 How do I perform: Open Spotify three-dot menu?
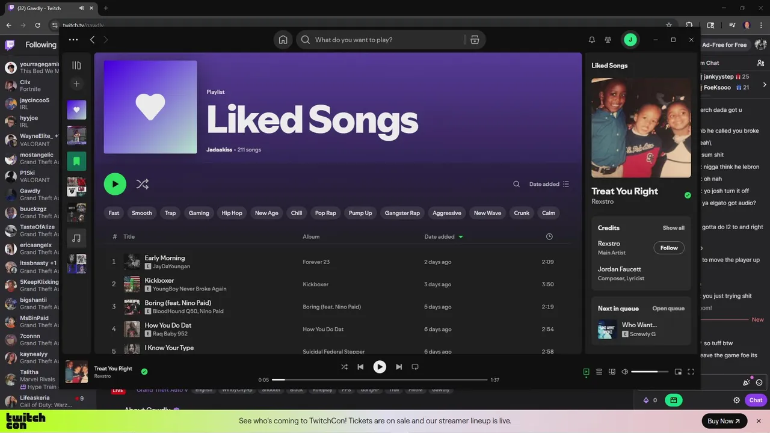(x=73, y=40)
